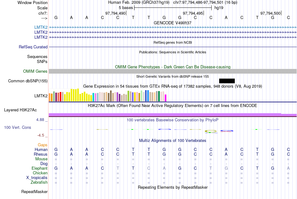Viewport: 297px width, 199px height.
Task: Click the RepeatMasker track label
Action: (x=34, y=192)
